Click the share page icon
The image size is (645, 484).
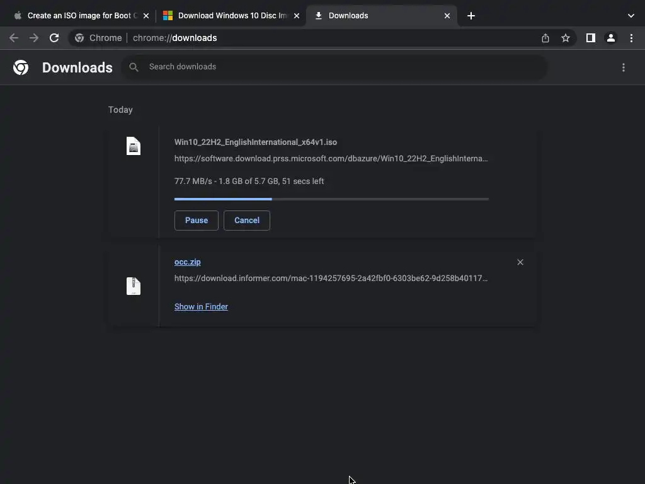(545, 38)
